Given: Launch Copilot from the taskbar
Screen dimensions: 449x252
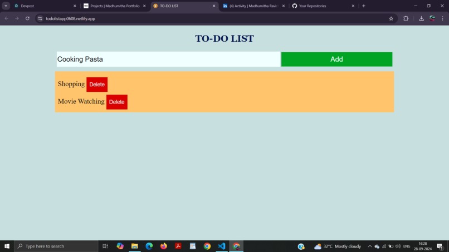Looking at the screenshot, I should point(120,246).
